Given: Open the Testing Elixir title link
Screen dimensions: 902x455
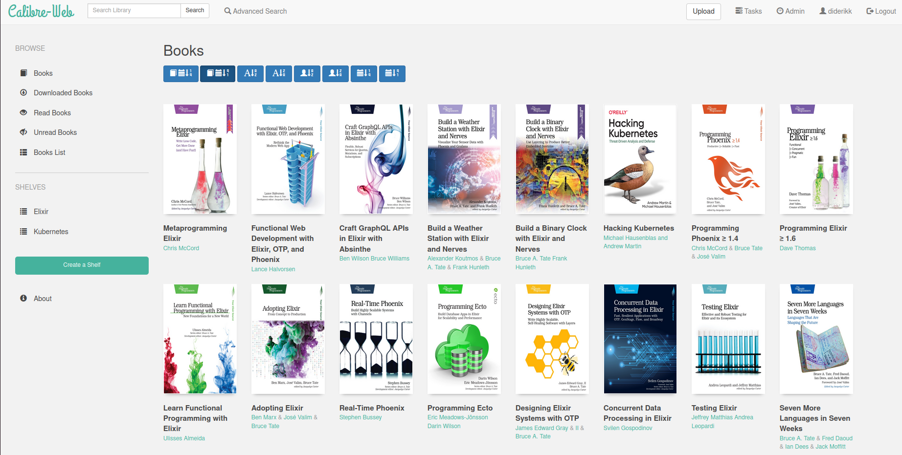Looking at the screenshot, I should click(714, 408).
